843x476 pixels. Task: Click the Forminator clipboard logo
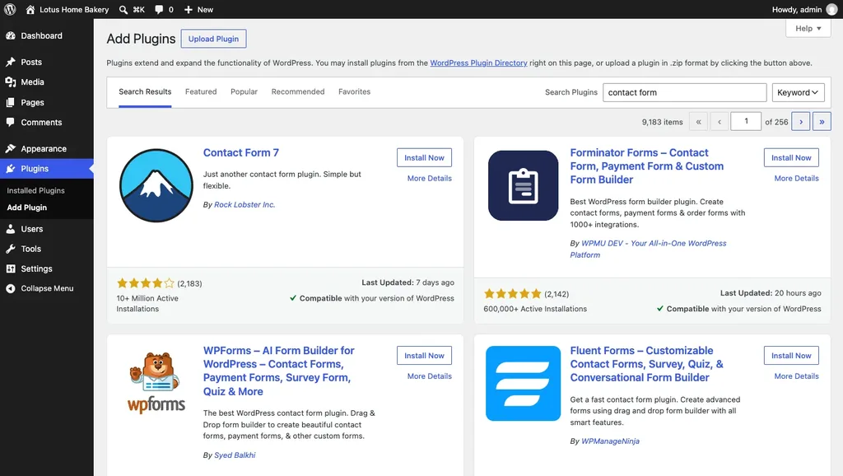pos(523,185)
